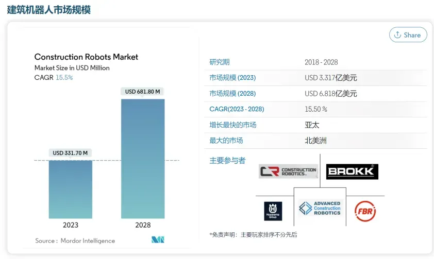Click the BROKK logo

coord(352,171)
